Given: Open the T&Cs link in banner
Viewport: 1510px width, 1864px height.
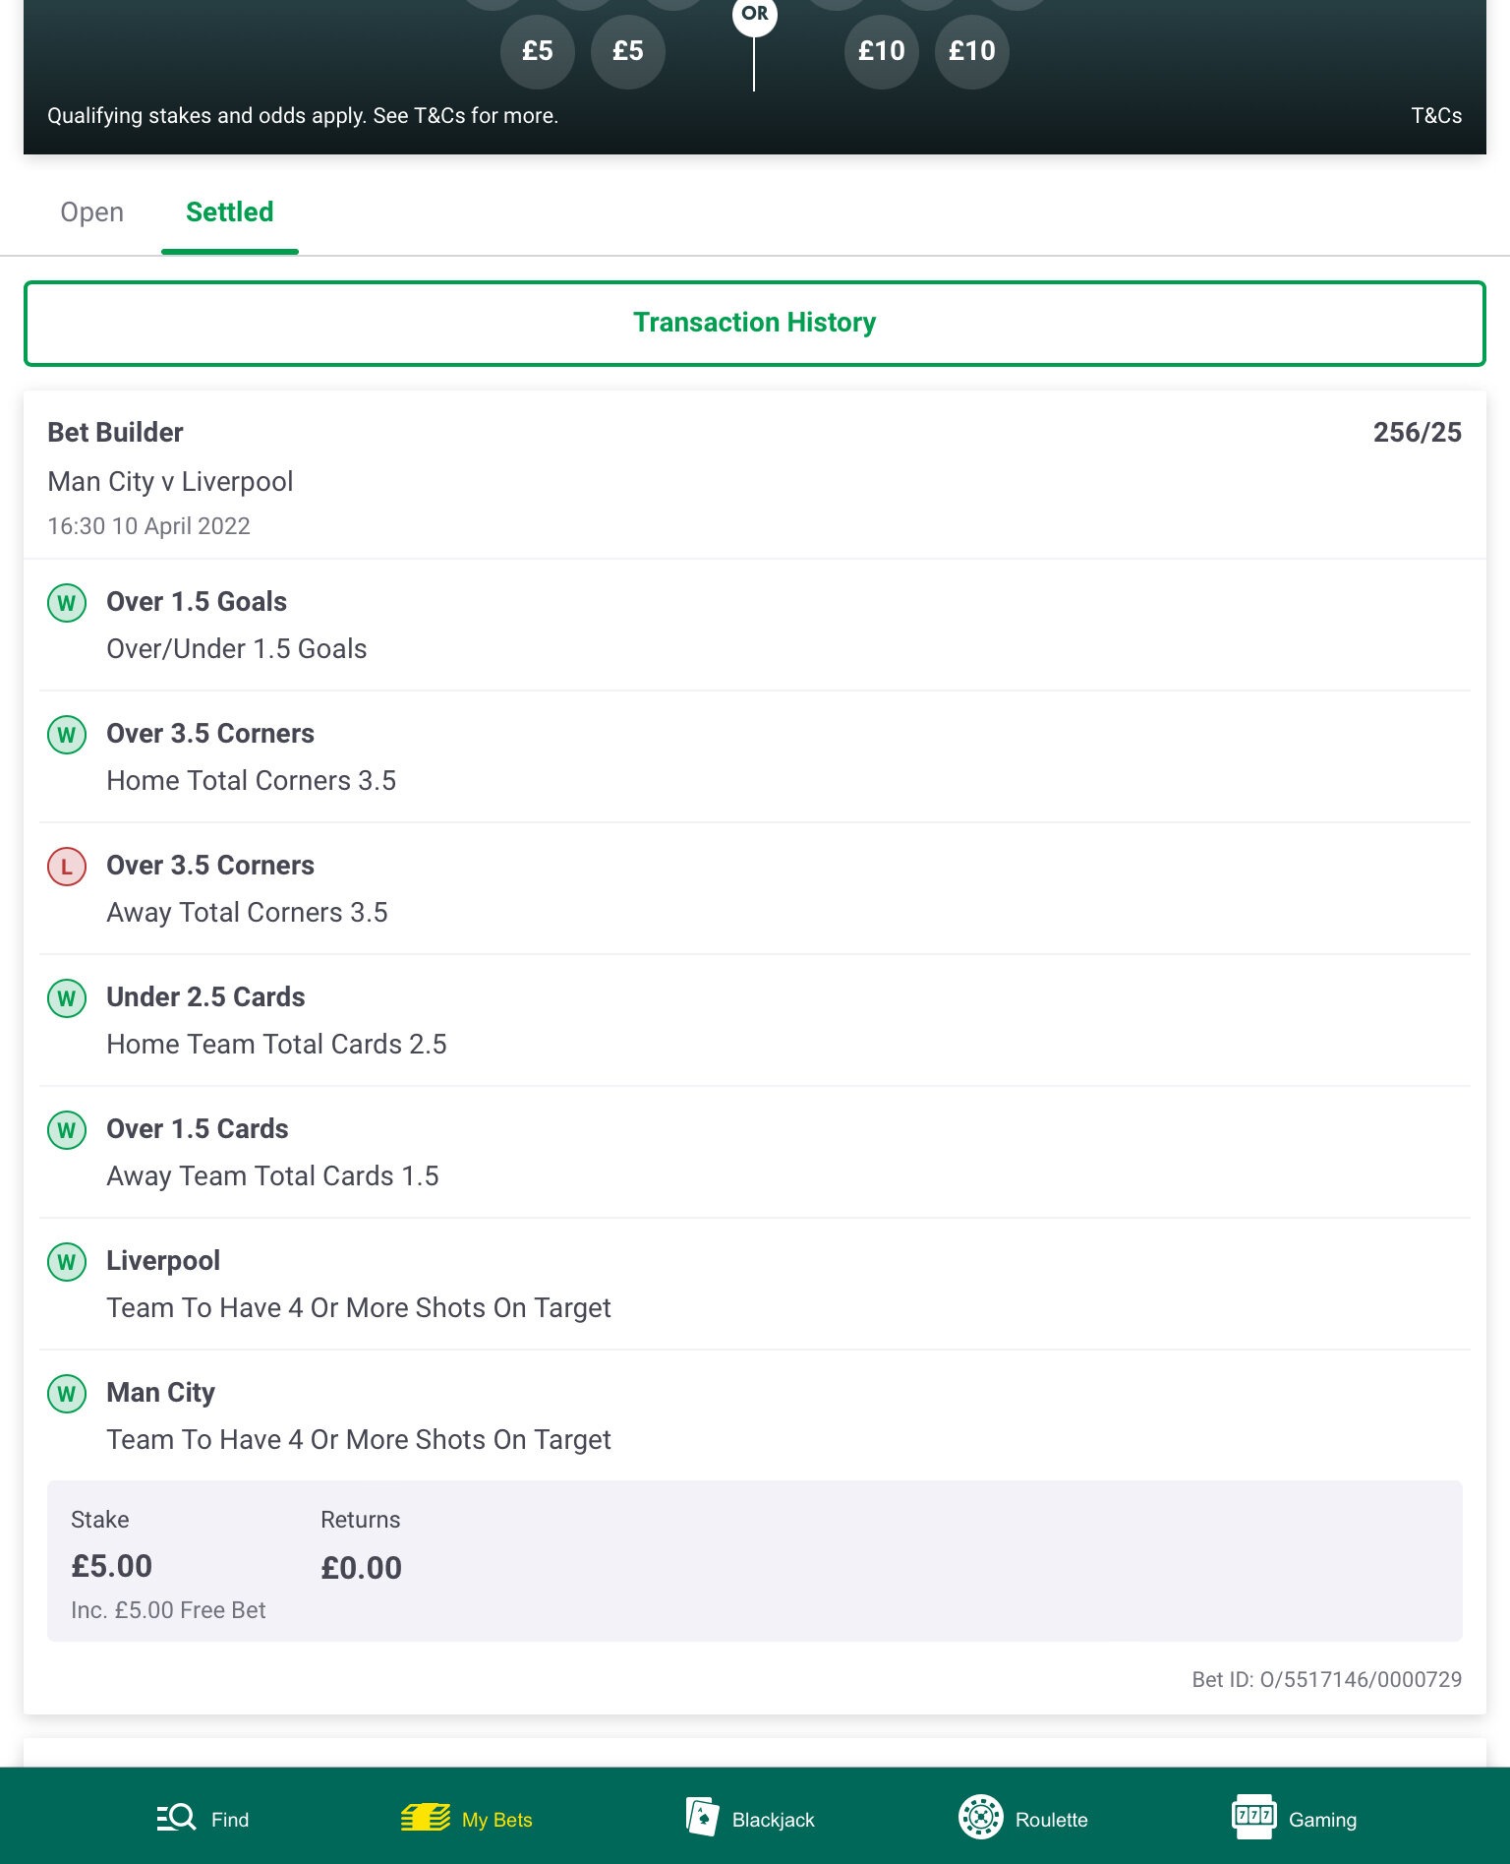Looking at the screenshot, I should click(1436, 116).
